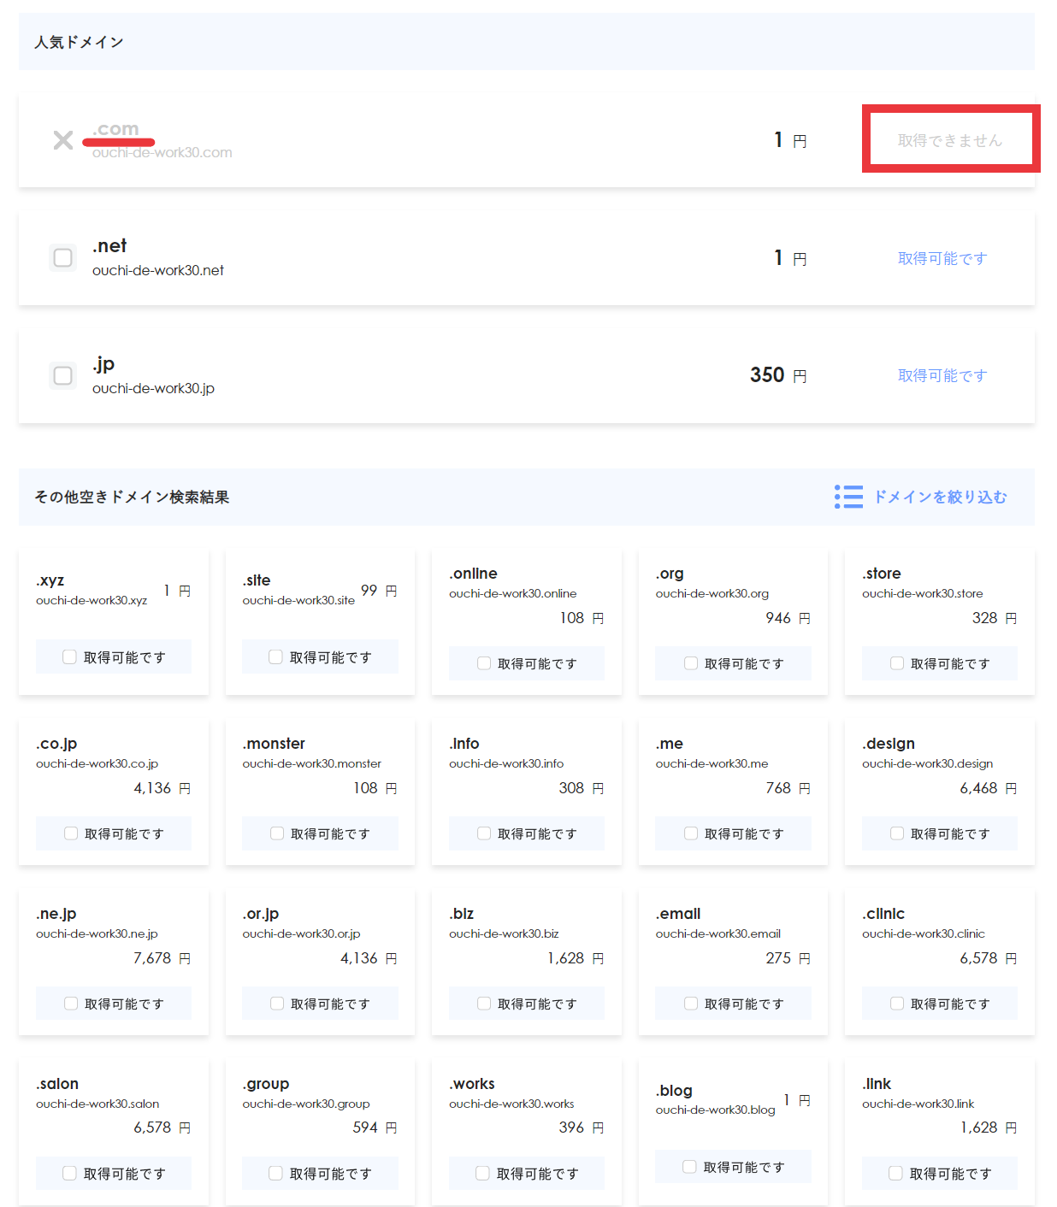
Task: Select the .or.jp domain checkbox
Action: coord(277,1004)
